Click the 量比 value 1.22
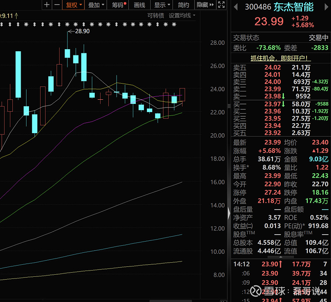 pyautogui.click(x=322, y=168)
